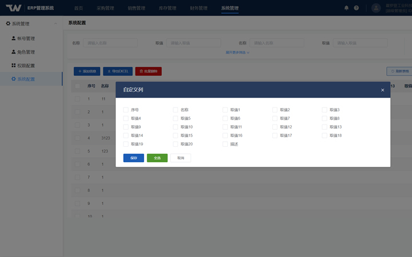Check the 序号 column checkbox
Viewport: 412px width, 257px height.
126,110
